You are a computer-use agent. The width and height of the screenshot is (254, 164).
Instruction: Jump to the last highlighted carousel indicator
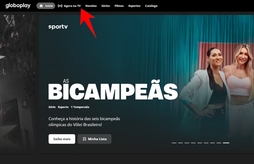click(226, 143)
